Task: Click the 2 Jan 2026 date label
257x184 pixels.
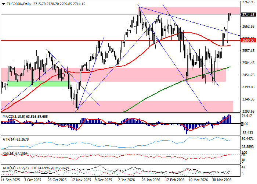Action: tap(127, 180)
